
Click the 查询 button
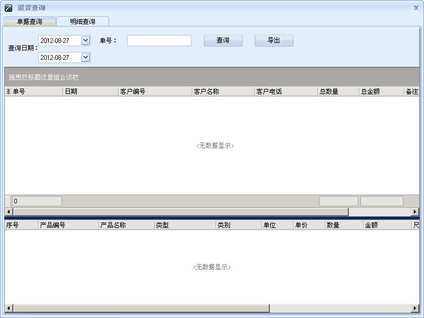[x=223, y=40]
